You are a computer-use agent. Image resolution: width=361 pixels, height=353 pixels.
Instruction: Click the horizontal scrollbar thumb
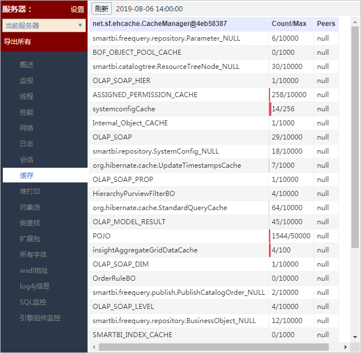[214, 347]
